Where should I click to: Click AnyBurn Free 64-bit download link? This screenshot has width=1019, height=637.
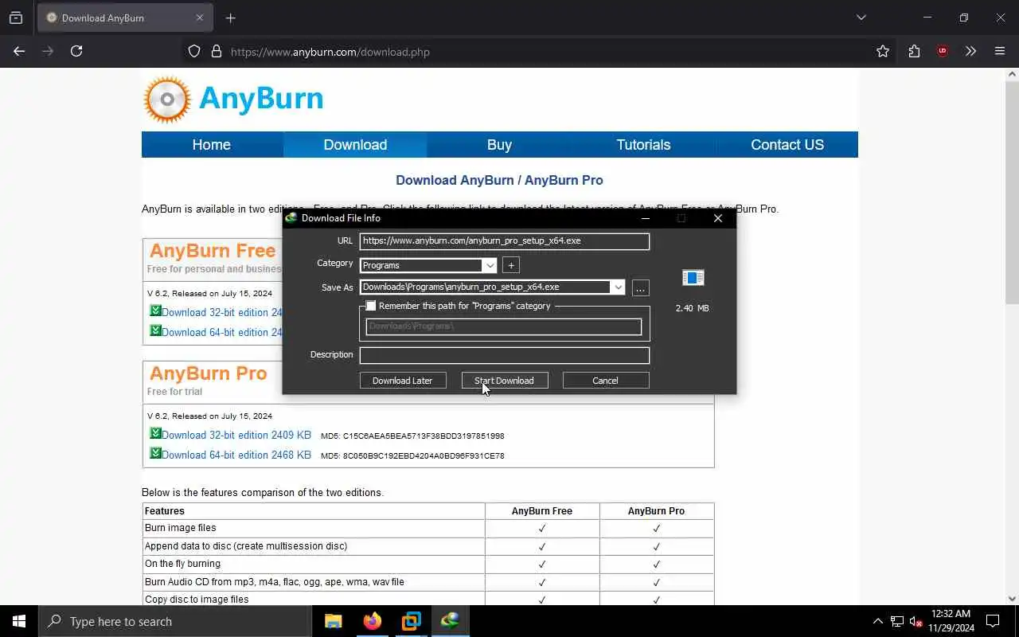coord(222,333)
